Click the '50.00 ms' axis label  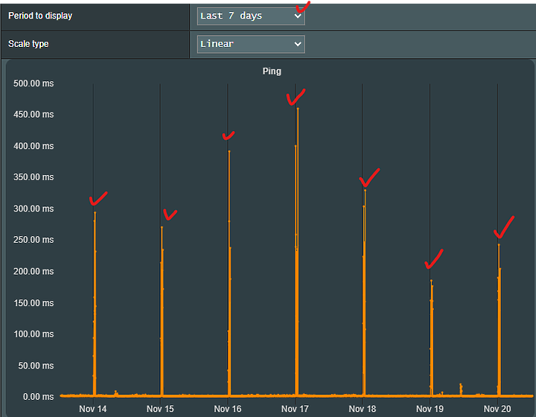(36, 366)
